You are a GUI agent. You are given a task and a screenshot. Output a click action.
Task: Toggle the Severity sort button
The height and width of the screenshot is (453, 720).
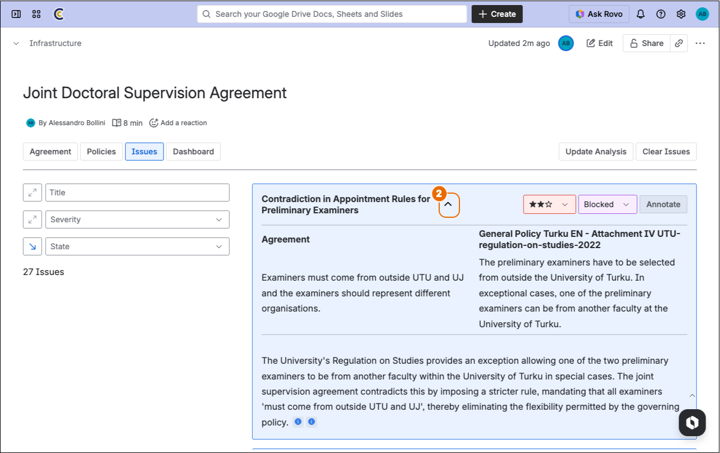(x=33, y=219)
